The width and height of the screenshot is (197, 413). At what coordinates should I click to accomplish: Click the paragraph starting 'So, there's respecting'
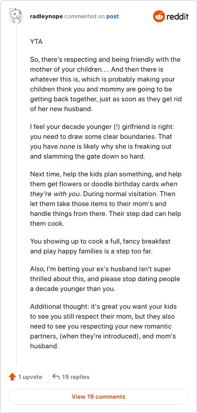pos(106,84)
